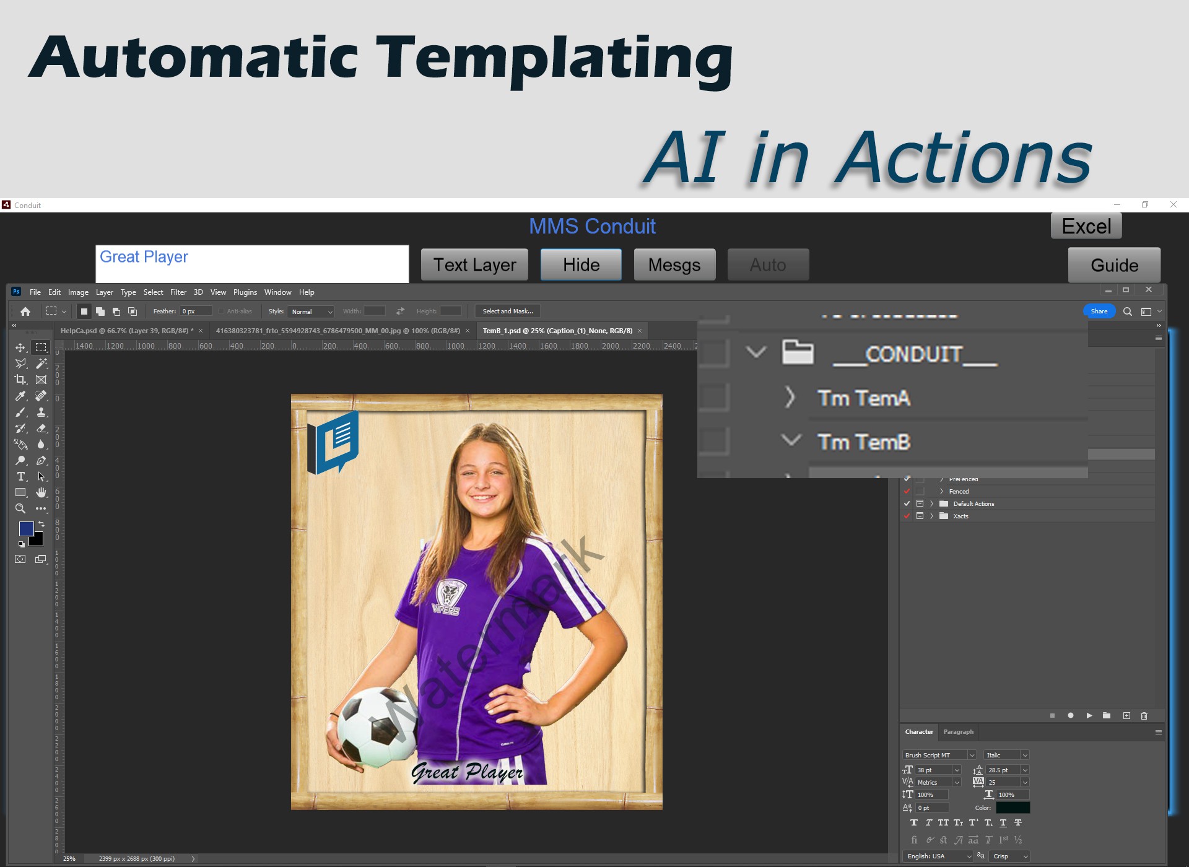Select the Blur tool
This screenshot has width=1189, height=867.
[x=41, y=444]
